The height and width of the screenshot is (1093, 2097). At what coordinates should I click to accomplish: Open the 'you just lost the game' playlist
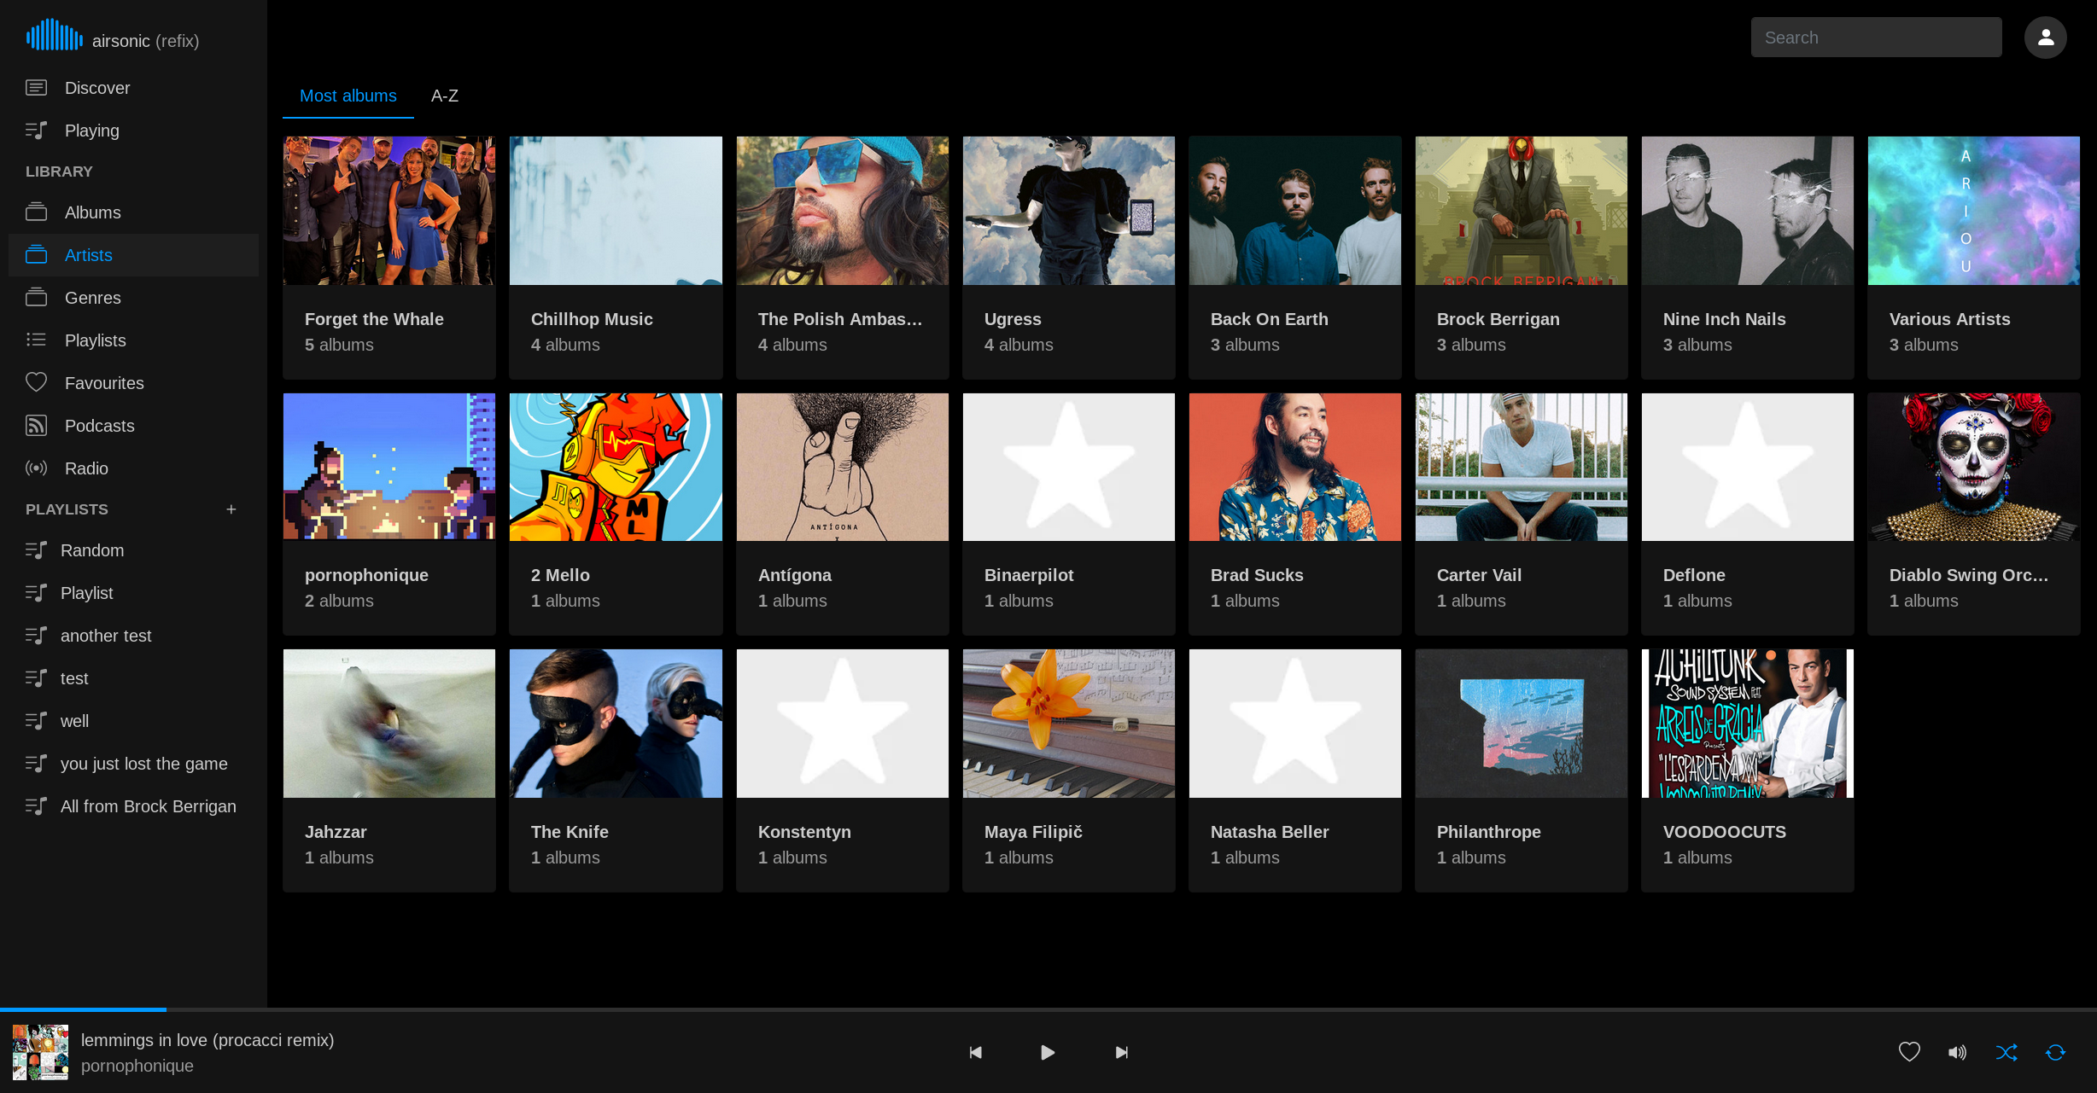[143, 764]
